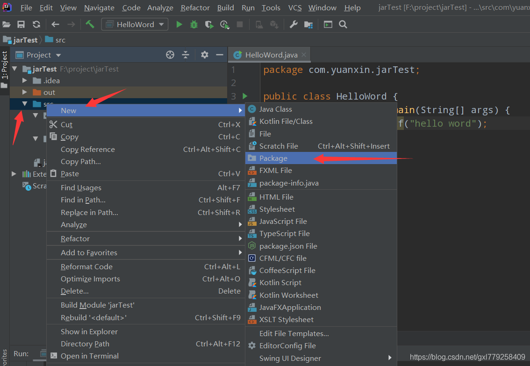Click locate/scroll-from-source target icon in Project panel
Viewport: 530px width, 366px height.
pos(170,55)
